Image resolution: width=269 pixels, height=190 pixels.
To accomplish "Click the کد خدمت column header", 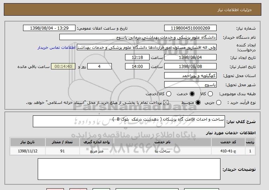I will pos(228,142).
